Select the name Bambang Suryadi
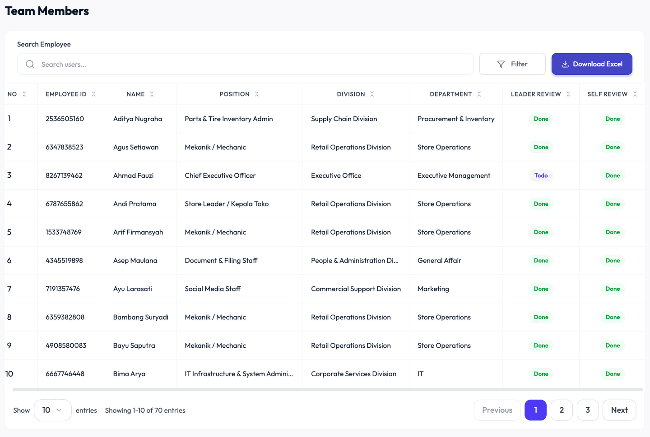Viewport: 650px width, 437px height. tap(141, 317)
